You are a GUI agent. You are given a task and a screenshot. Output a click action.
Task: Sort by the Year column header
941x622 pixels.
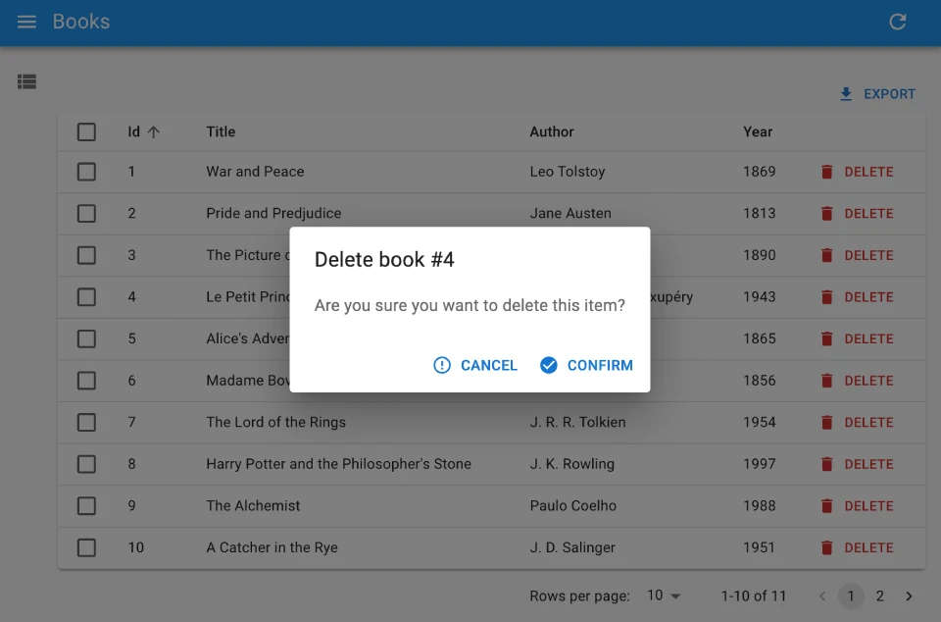tap(758, 131)
